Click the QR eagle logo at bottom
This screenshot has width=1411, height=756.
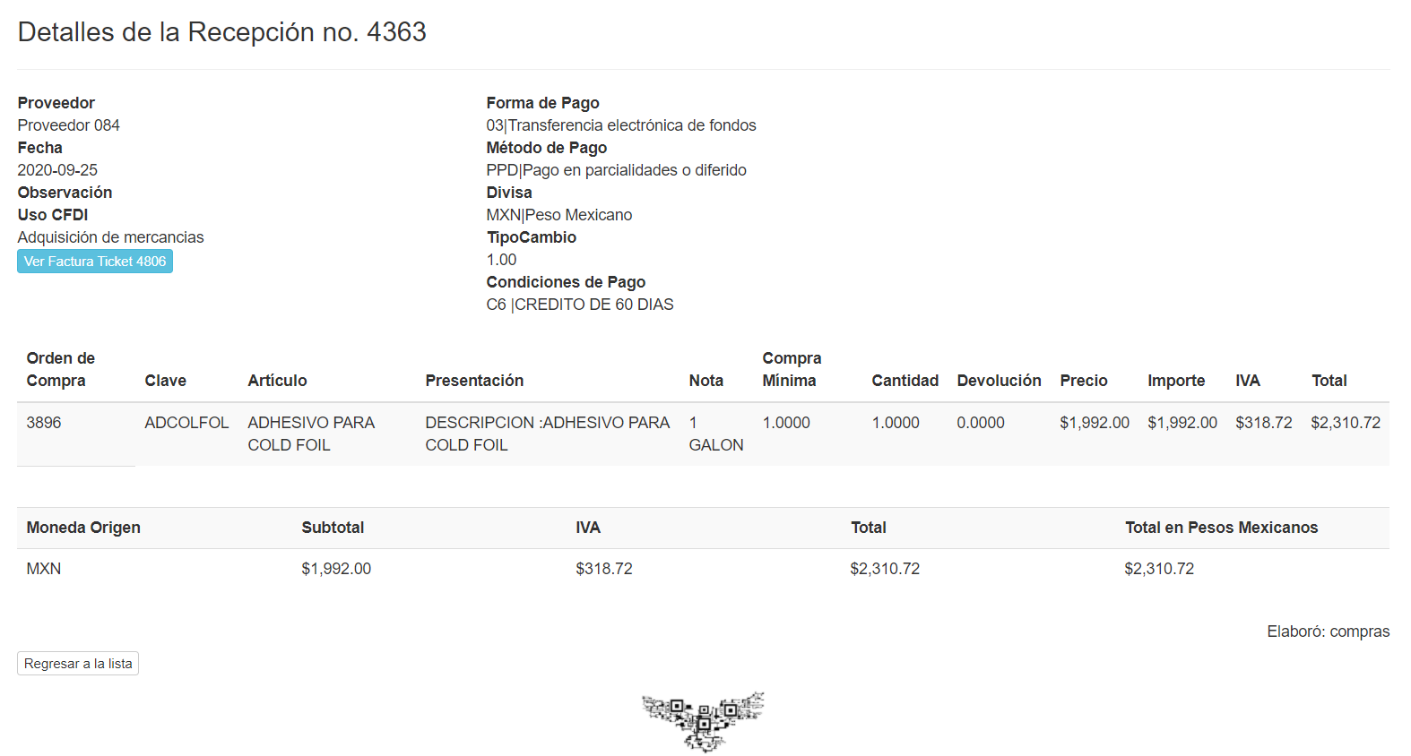(704, 720)
